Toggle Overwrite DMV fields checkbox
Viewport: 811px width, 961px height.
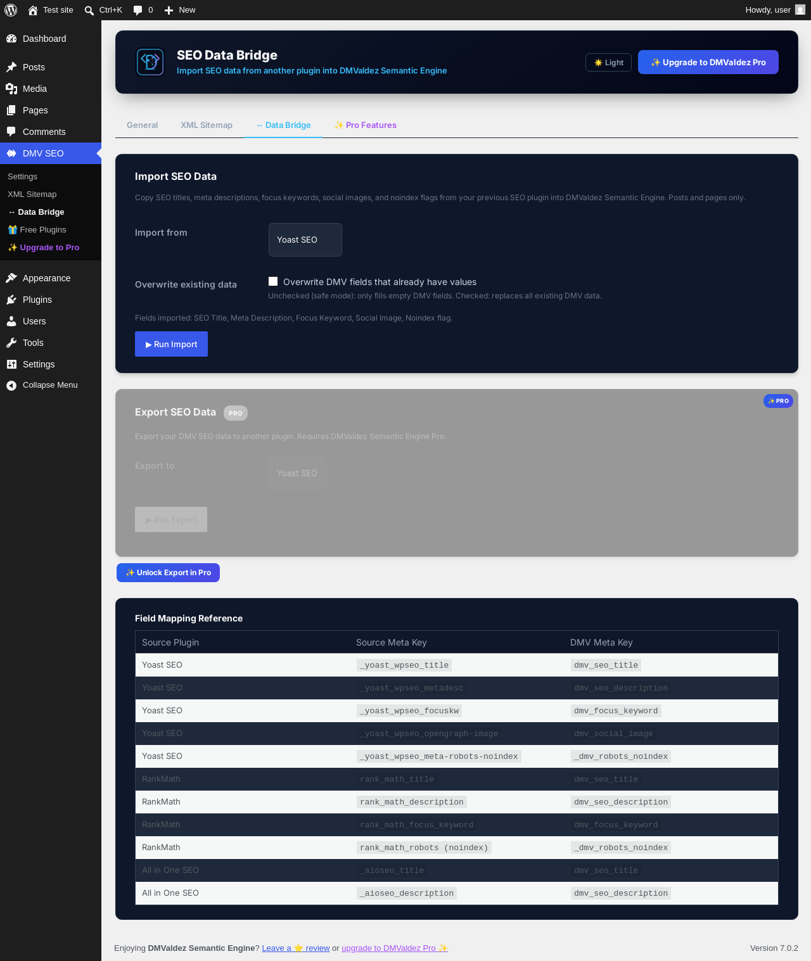coord(273,281)
